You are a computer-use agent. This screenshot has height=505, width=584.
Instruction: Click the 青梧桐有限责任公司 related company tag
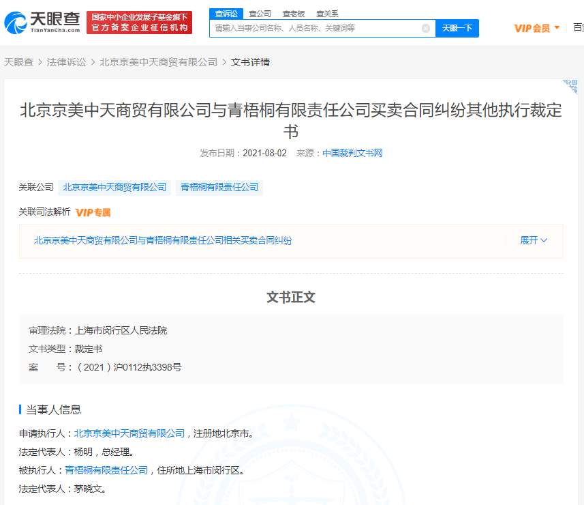click(x=219, y=187)
